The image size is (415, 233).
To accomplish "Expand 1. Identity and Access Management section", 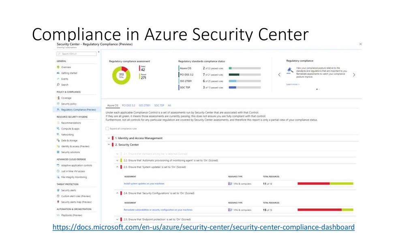I will [109, 138].
